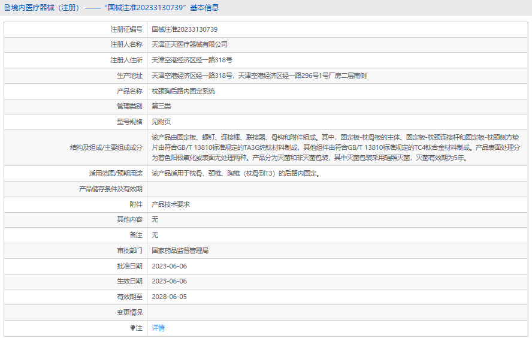Click the 批准日期 label cell

point(75,267)
